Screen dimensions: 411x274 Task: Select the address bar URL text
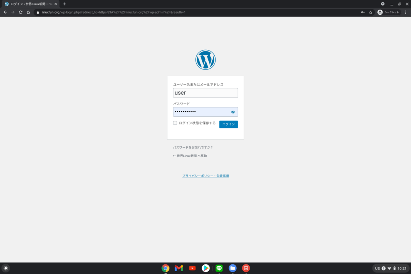(x=114, y=12)
